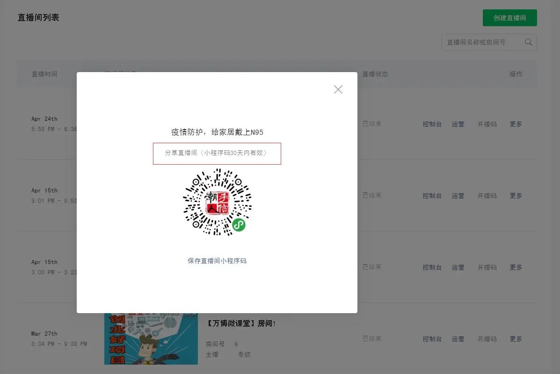Open 控制台 for the Mar 27th room
This screenshot has height=374, width=560.
click(x=432, y=339)
